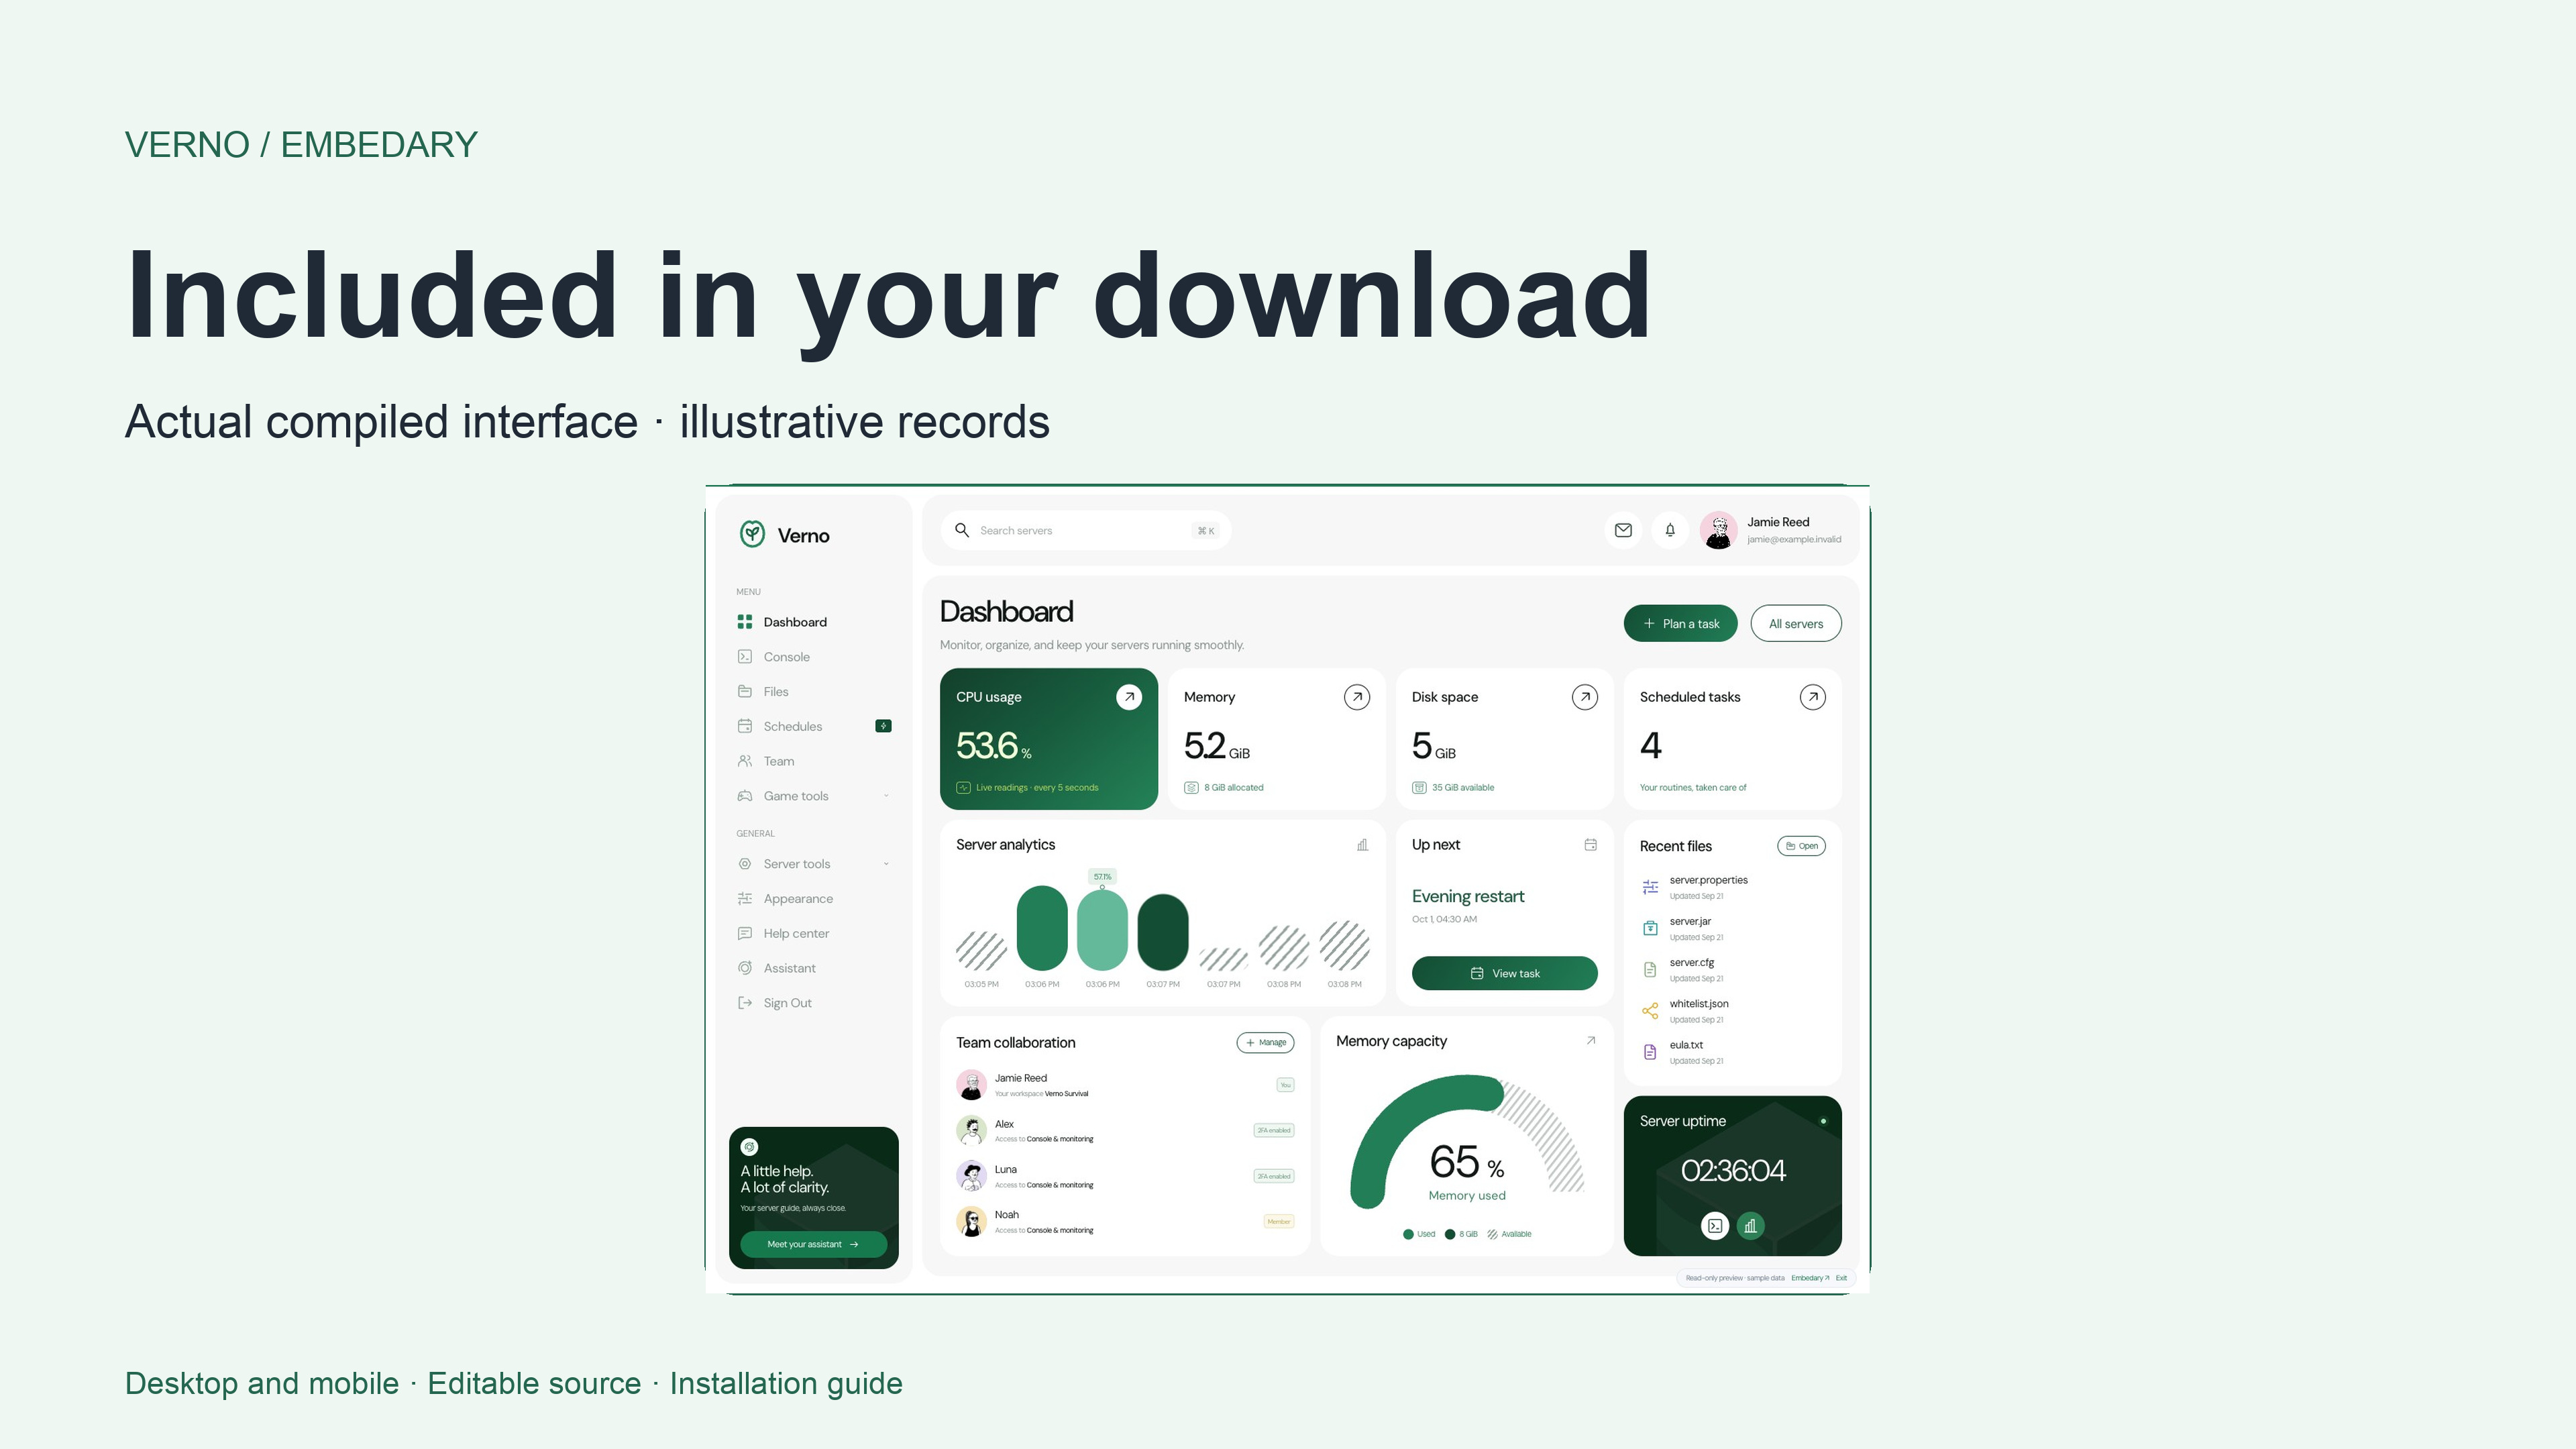The height and width of the screenshot is (1449, 2576).
Task: Click the Server analytics chart icon
Action: pos(1362,845)
